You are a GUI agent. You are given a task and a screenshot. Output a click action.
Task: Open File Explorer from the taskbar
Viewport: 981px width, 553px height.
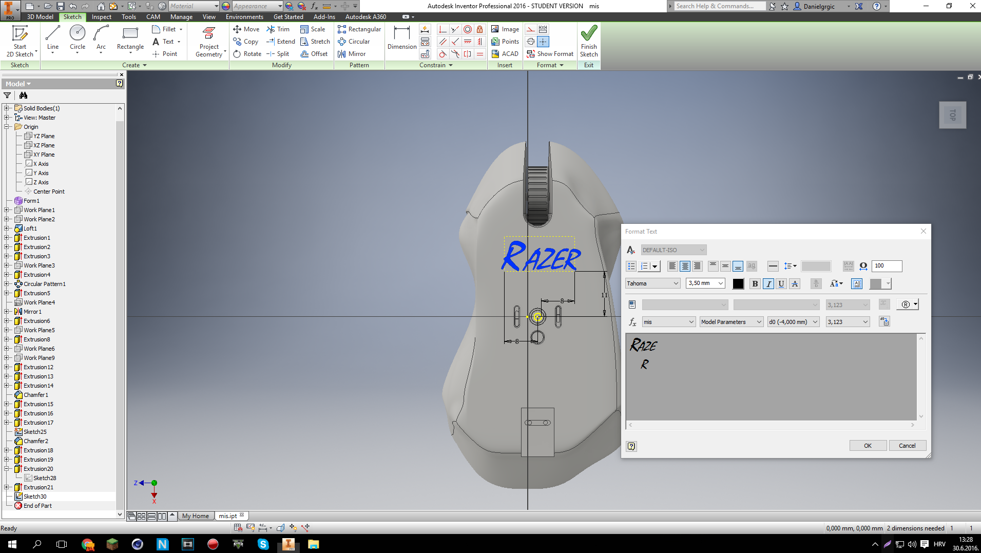click(x=314, y=544)
